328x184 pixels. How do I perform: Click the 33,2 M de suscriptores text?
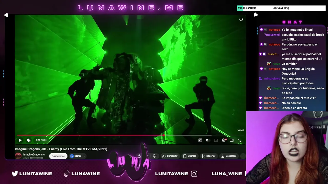[33, 158]
